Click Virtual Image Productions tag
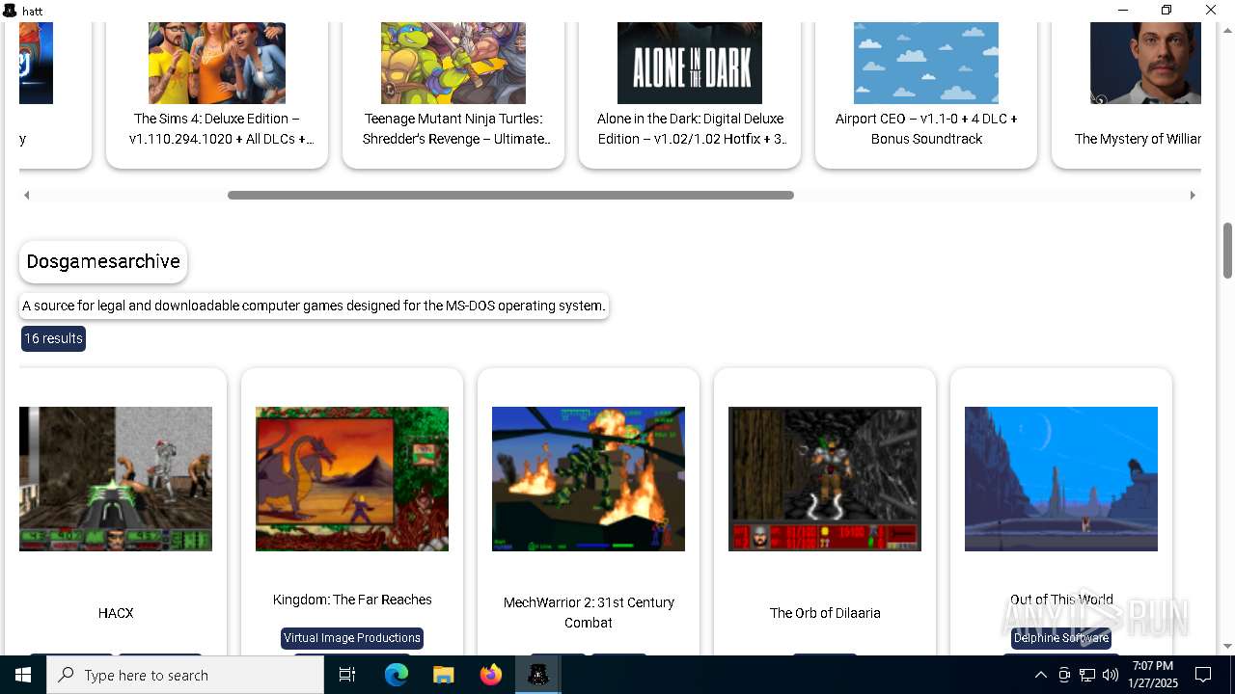This screenshot has height=694, width=1235. pos(352,638)
